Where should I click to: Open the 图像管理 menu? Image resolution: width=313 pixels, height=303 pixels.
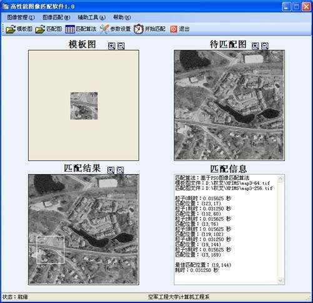click(21, 18)
